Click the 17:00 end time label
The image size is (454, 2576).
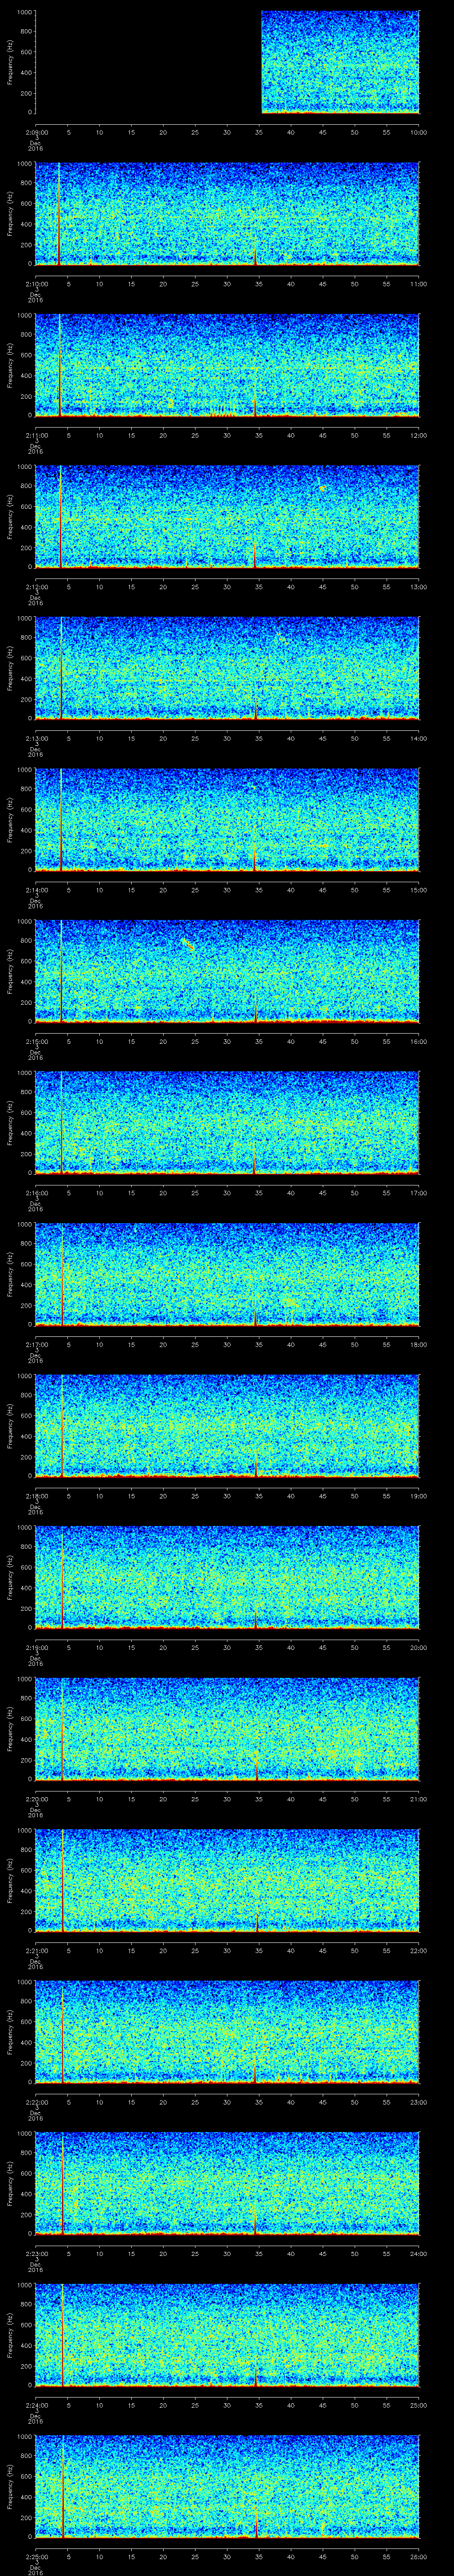(x=418, y=1193)
